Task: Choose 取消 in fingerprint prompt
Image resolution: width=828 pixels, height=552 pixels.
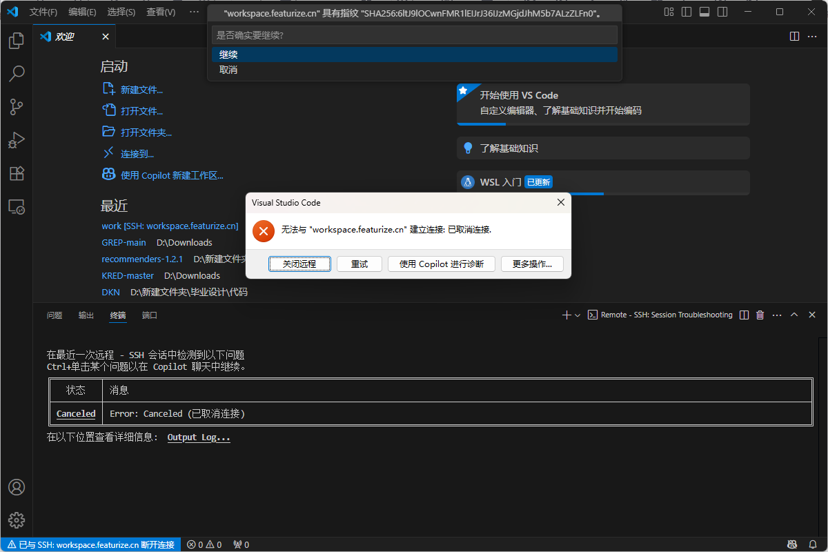Action: (x=415, y=70)
